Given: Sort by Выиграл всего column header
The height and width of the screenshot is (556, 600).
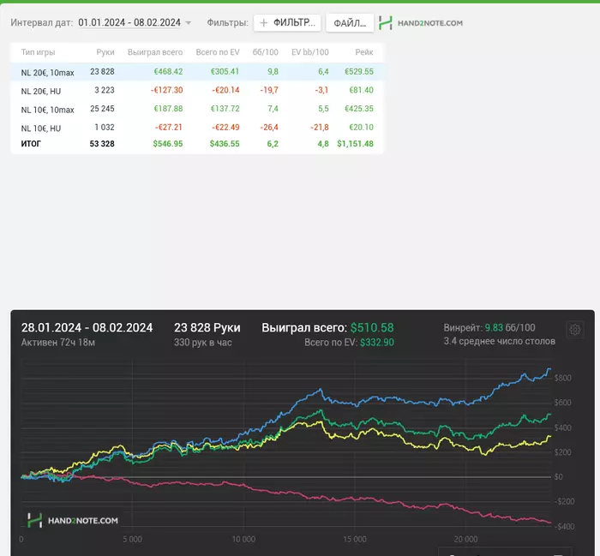Looking at the screenshot, I should pos(155,53).
